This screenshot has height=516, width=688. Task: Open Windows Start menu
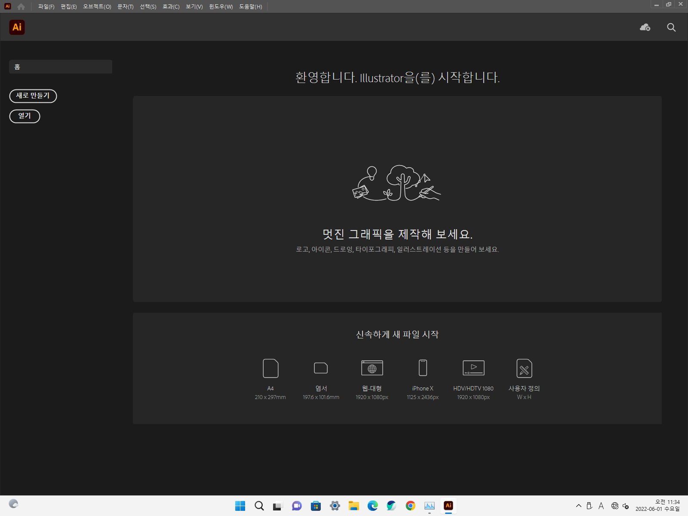[x=240, y=506]
